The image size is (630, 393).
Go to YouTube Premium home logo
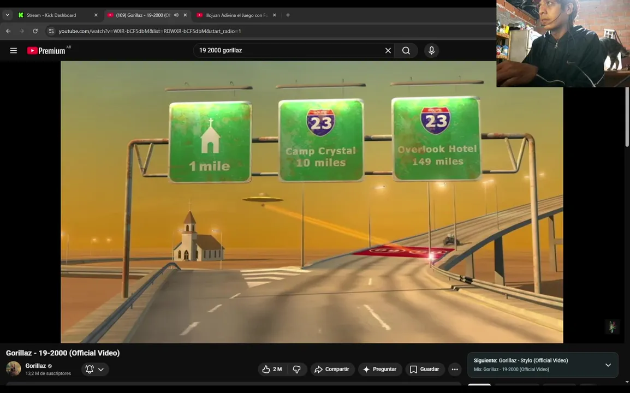click(46, 51)
